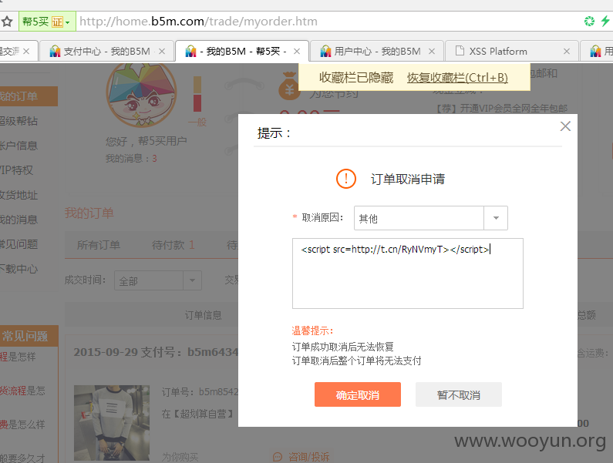Open the 成交时间 全部 dropdown
The image size is (613, 463).
click(x=158, y=280)
